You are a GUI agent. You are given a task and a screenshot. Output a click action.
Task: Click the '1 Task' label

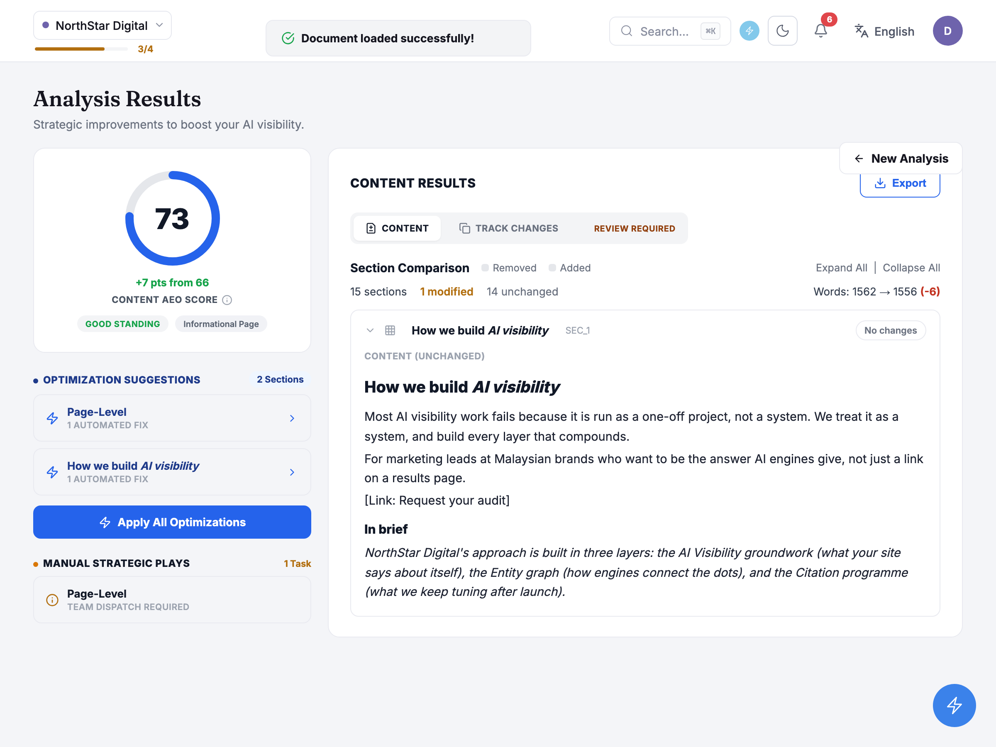[x=297, y=564]
